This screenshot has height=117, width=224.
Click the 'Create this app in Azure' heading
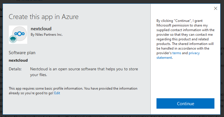(43, 16)
